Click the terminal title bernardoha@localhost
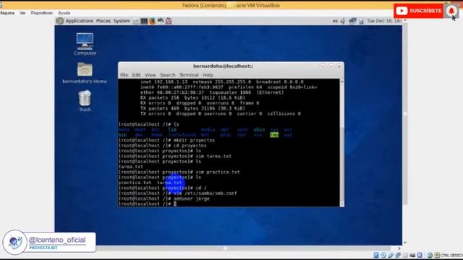Image resolution: width=463 pixels, height=260 pixels. (223, 66)
